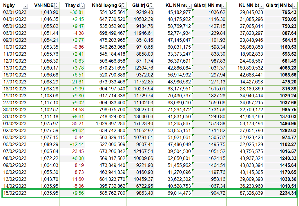The height and width of the screenshot is (206, 299).
Task: Select foreign sell value 795.43
Action: [281, 12]
